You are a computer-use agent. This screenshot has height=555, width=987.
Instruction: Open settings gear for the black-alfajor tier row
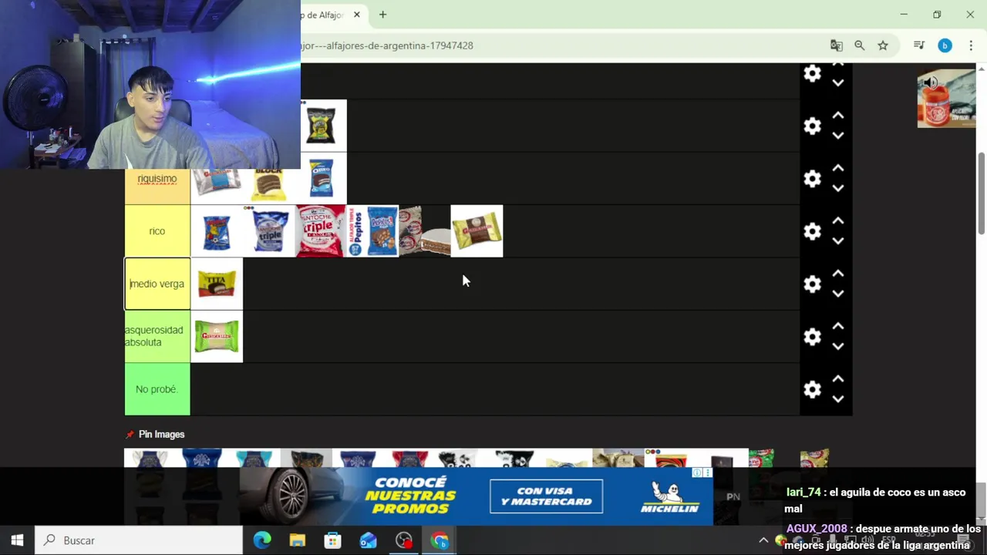[x=812, y=126]
